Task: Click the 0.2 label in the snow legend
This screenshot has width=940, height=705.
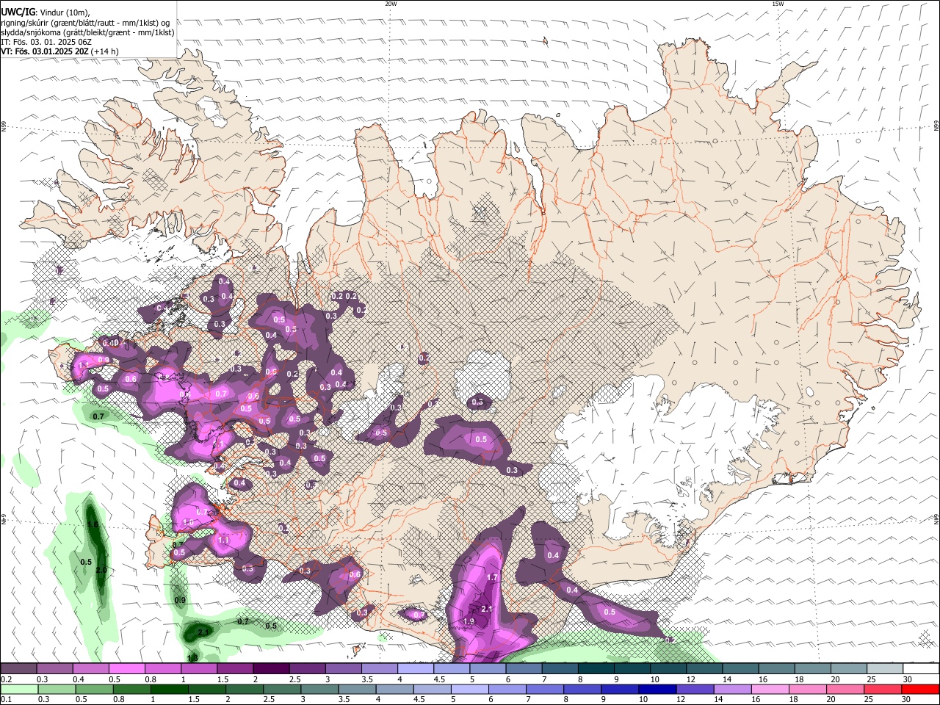Action: coord(6,679)
